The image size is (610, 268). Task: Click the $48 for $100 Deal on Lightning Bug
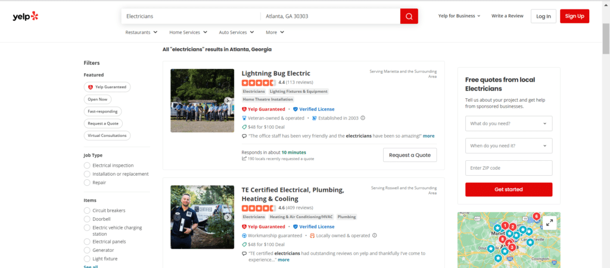pyautogui.click(x=266, y=127)
